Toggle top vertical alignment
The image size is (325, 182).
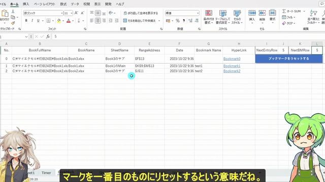91,13
